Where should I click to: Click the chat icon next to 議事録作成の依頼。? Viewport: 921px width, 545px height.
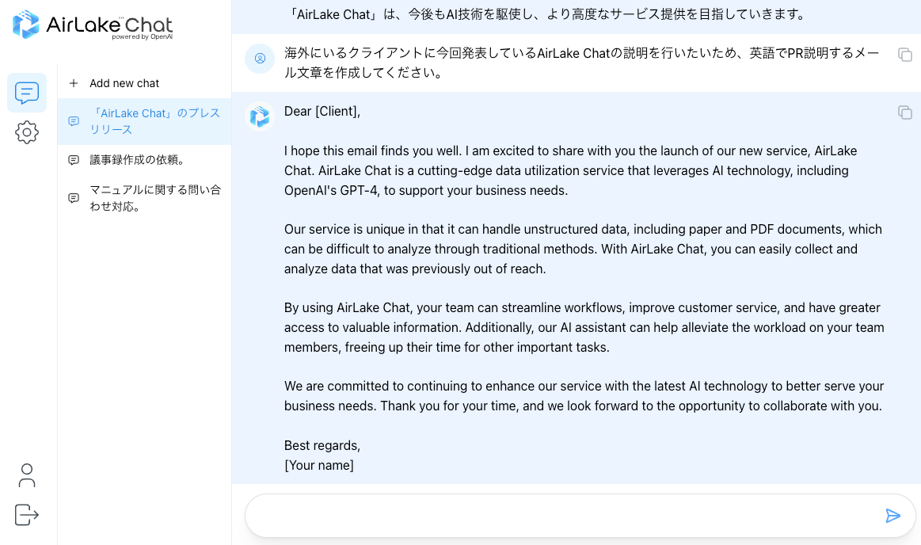click(74, 160)
